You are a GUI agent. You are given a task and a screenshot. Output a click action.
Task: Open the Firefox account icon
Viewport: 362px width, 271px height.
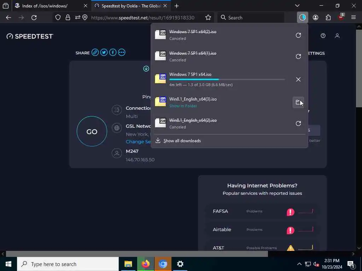coord(315,18)
